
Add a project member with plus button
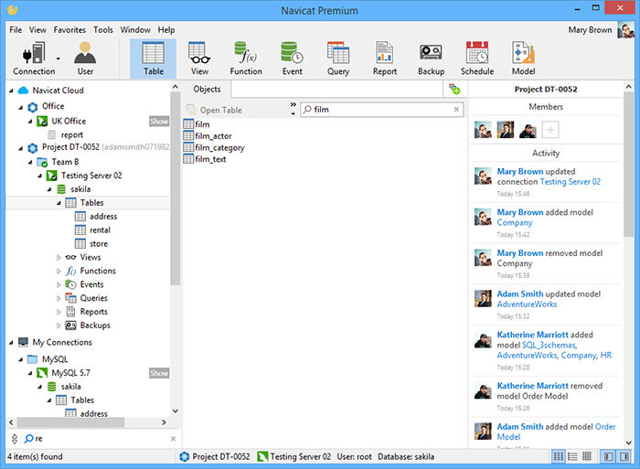pos(550,130)
